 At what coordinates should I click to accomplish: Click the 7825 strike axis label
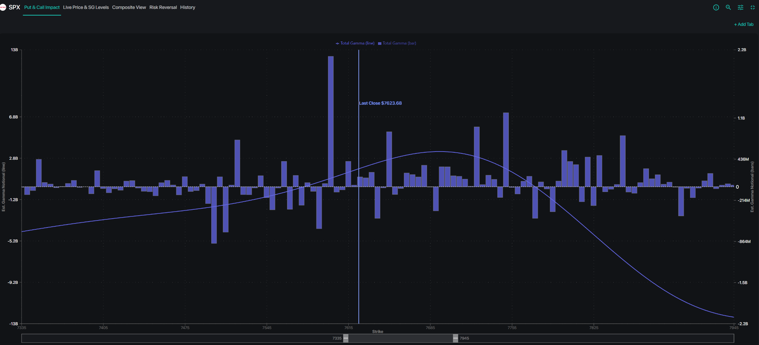(x=594, y=328)
